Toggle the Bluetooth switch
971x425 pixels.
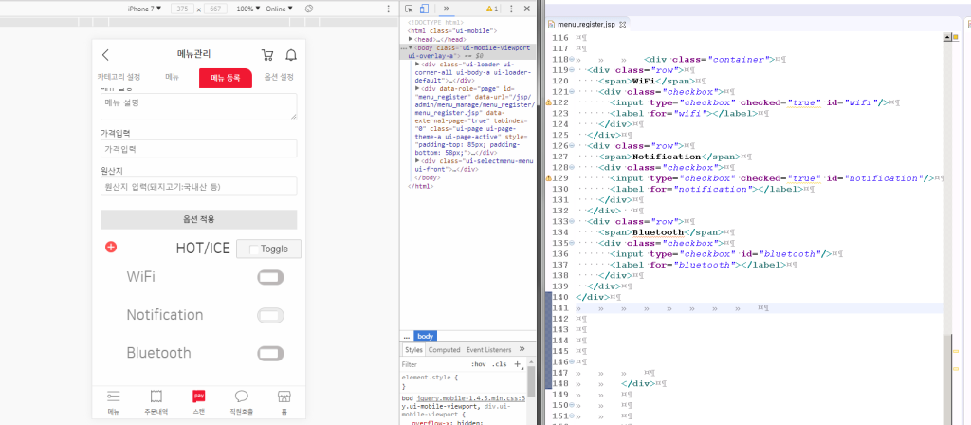270,353
